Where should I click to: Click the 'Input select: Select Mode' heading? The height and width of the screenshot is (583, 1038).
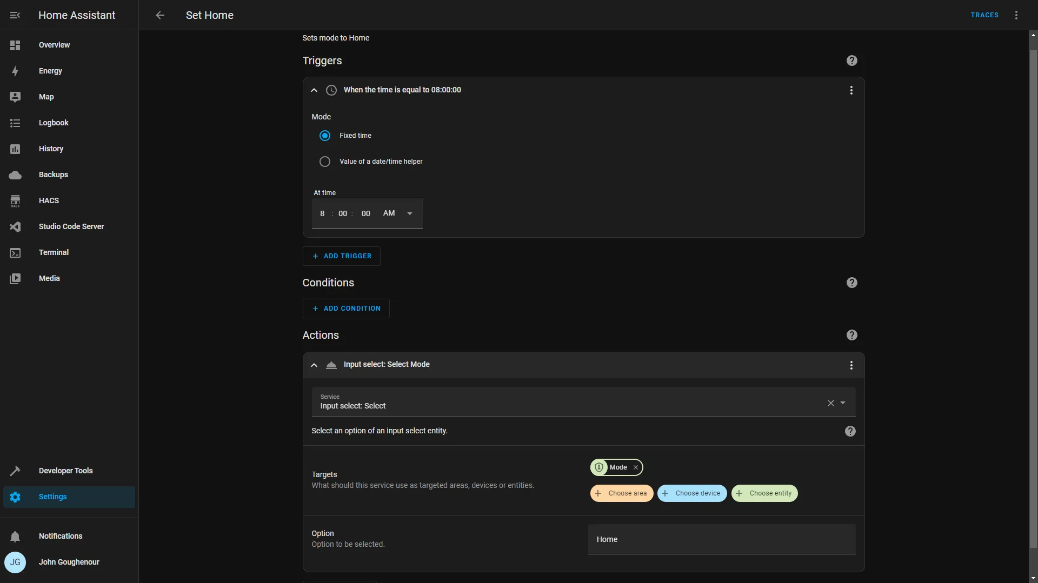tap(387, 365)
